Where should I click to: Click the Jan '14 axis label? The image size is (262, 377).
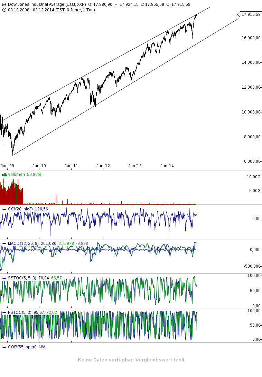coord(167,166)
